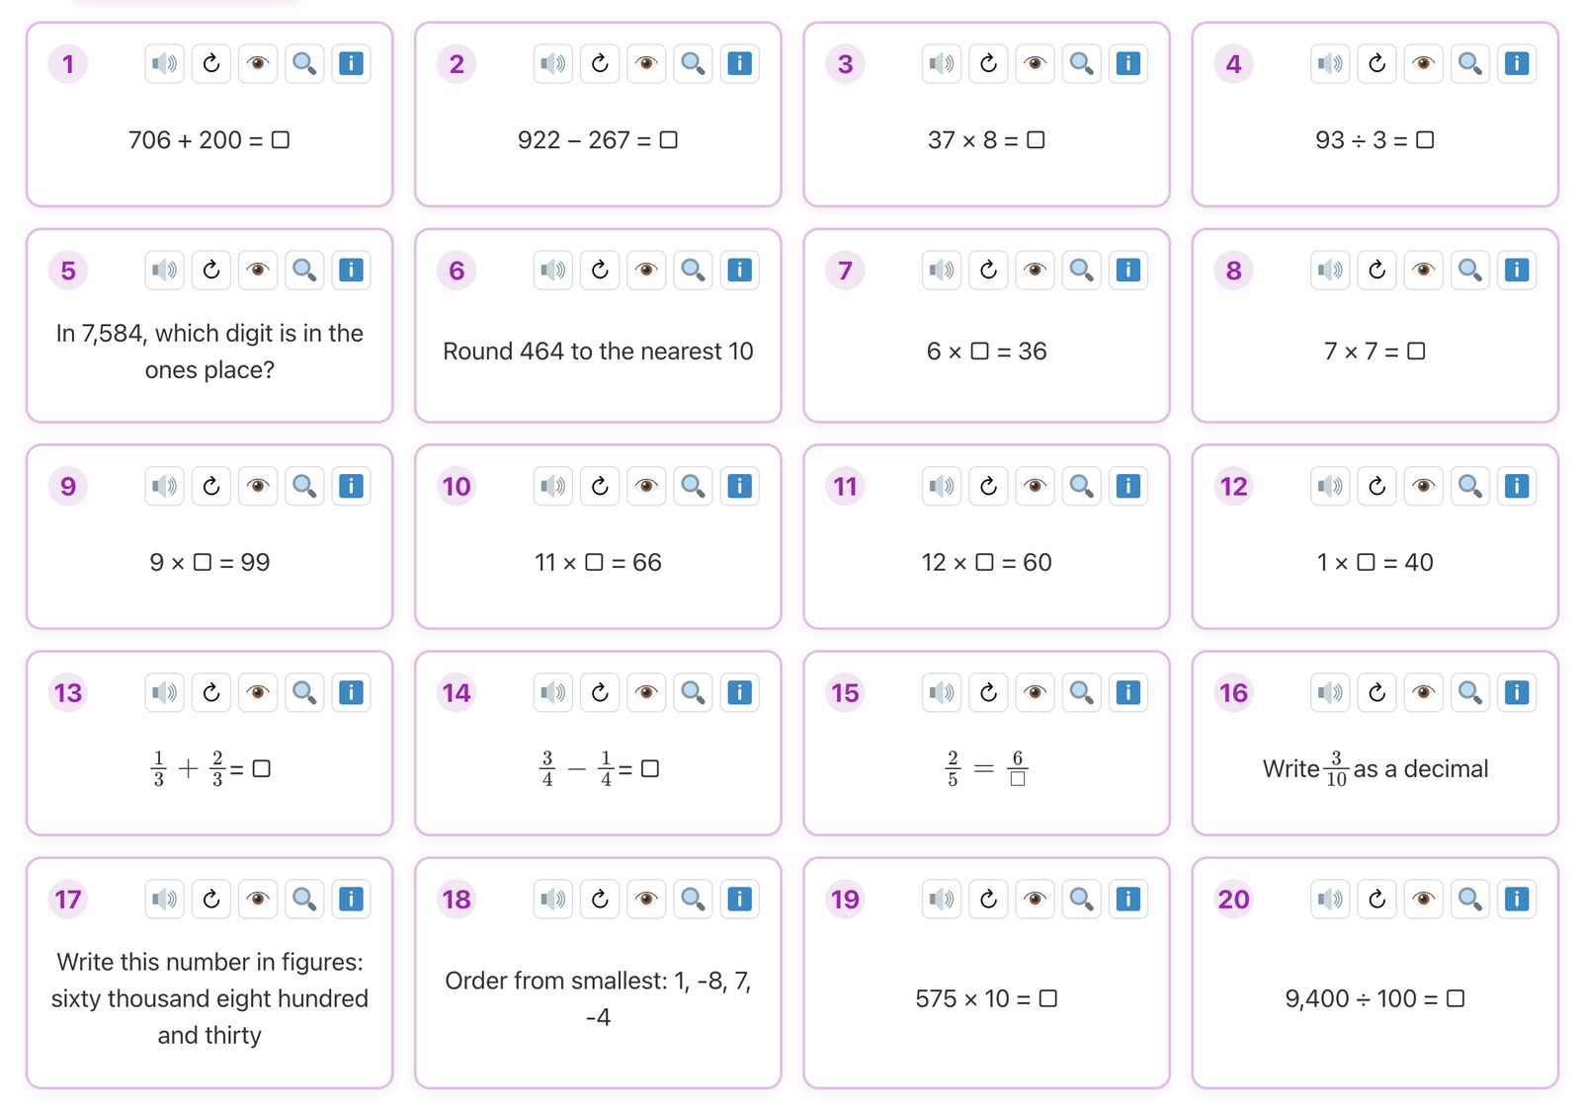Reload question 20 division problem

coord(1376,900)
